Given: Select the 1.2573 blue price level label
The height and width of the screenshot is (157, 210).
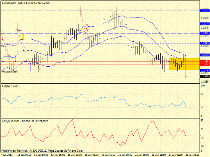Looking at the screenshot, I should [x=205, y=43].
